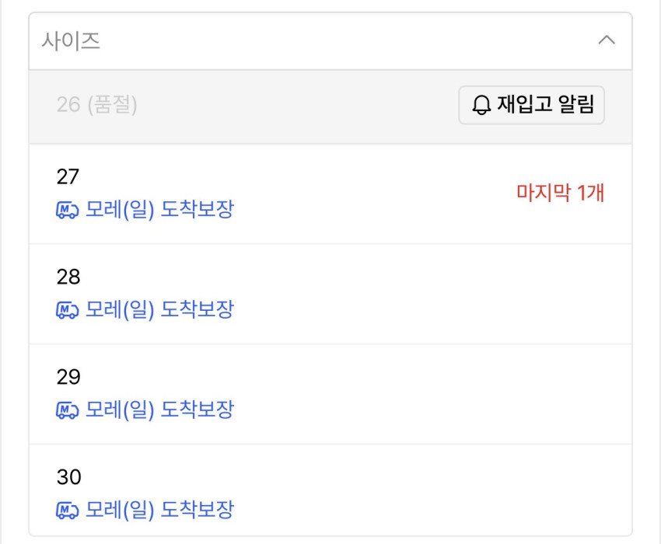Click the delivery truck icon under size 30
Screen dimensions: 661x544
(x=68, y=511)
